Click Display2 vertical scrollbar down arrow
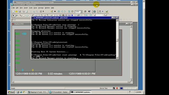The width and height of the screenshot is (169, 95). coord(131,80)
